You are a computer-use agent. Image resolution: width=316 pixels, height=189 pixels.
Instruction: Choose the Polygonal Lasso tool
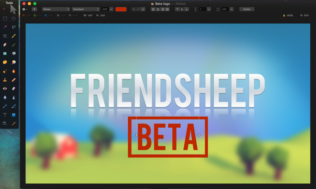point(14,27)
